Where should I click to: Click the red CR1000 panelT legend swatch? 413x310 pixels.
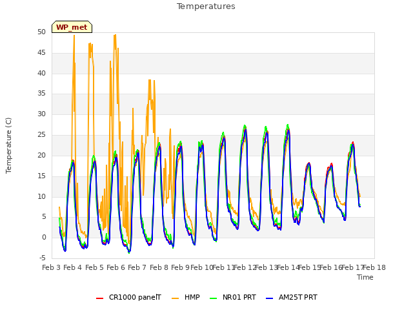pyautogui.click(x=99, y=298)
